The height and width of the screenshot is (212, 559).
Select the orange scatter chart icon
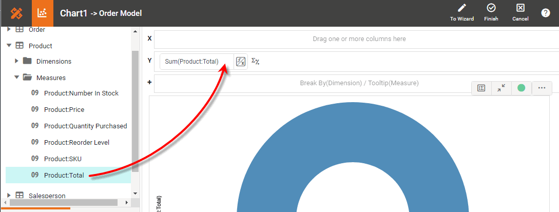click(43, 13)
